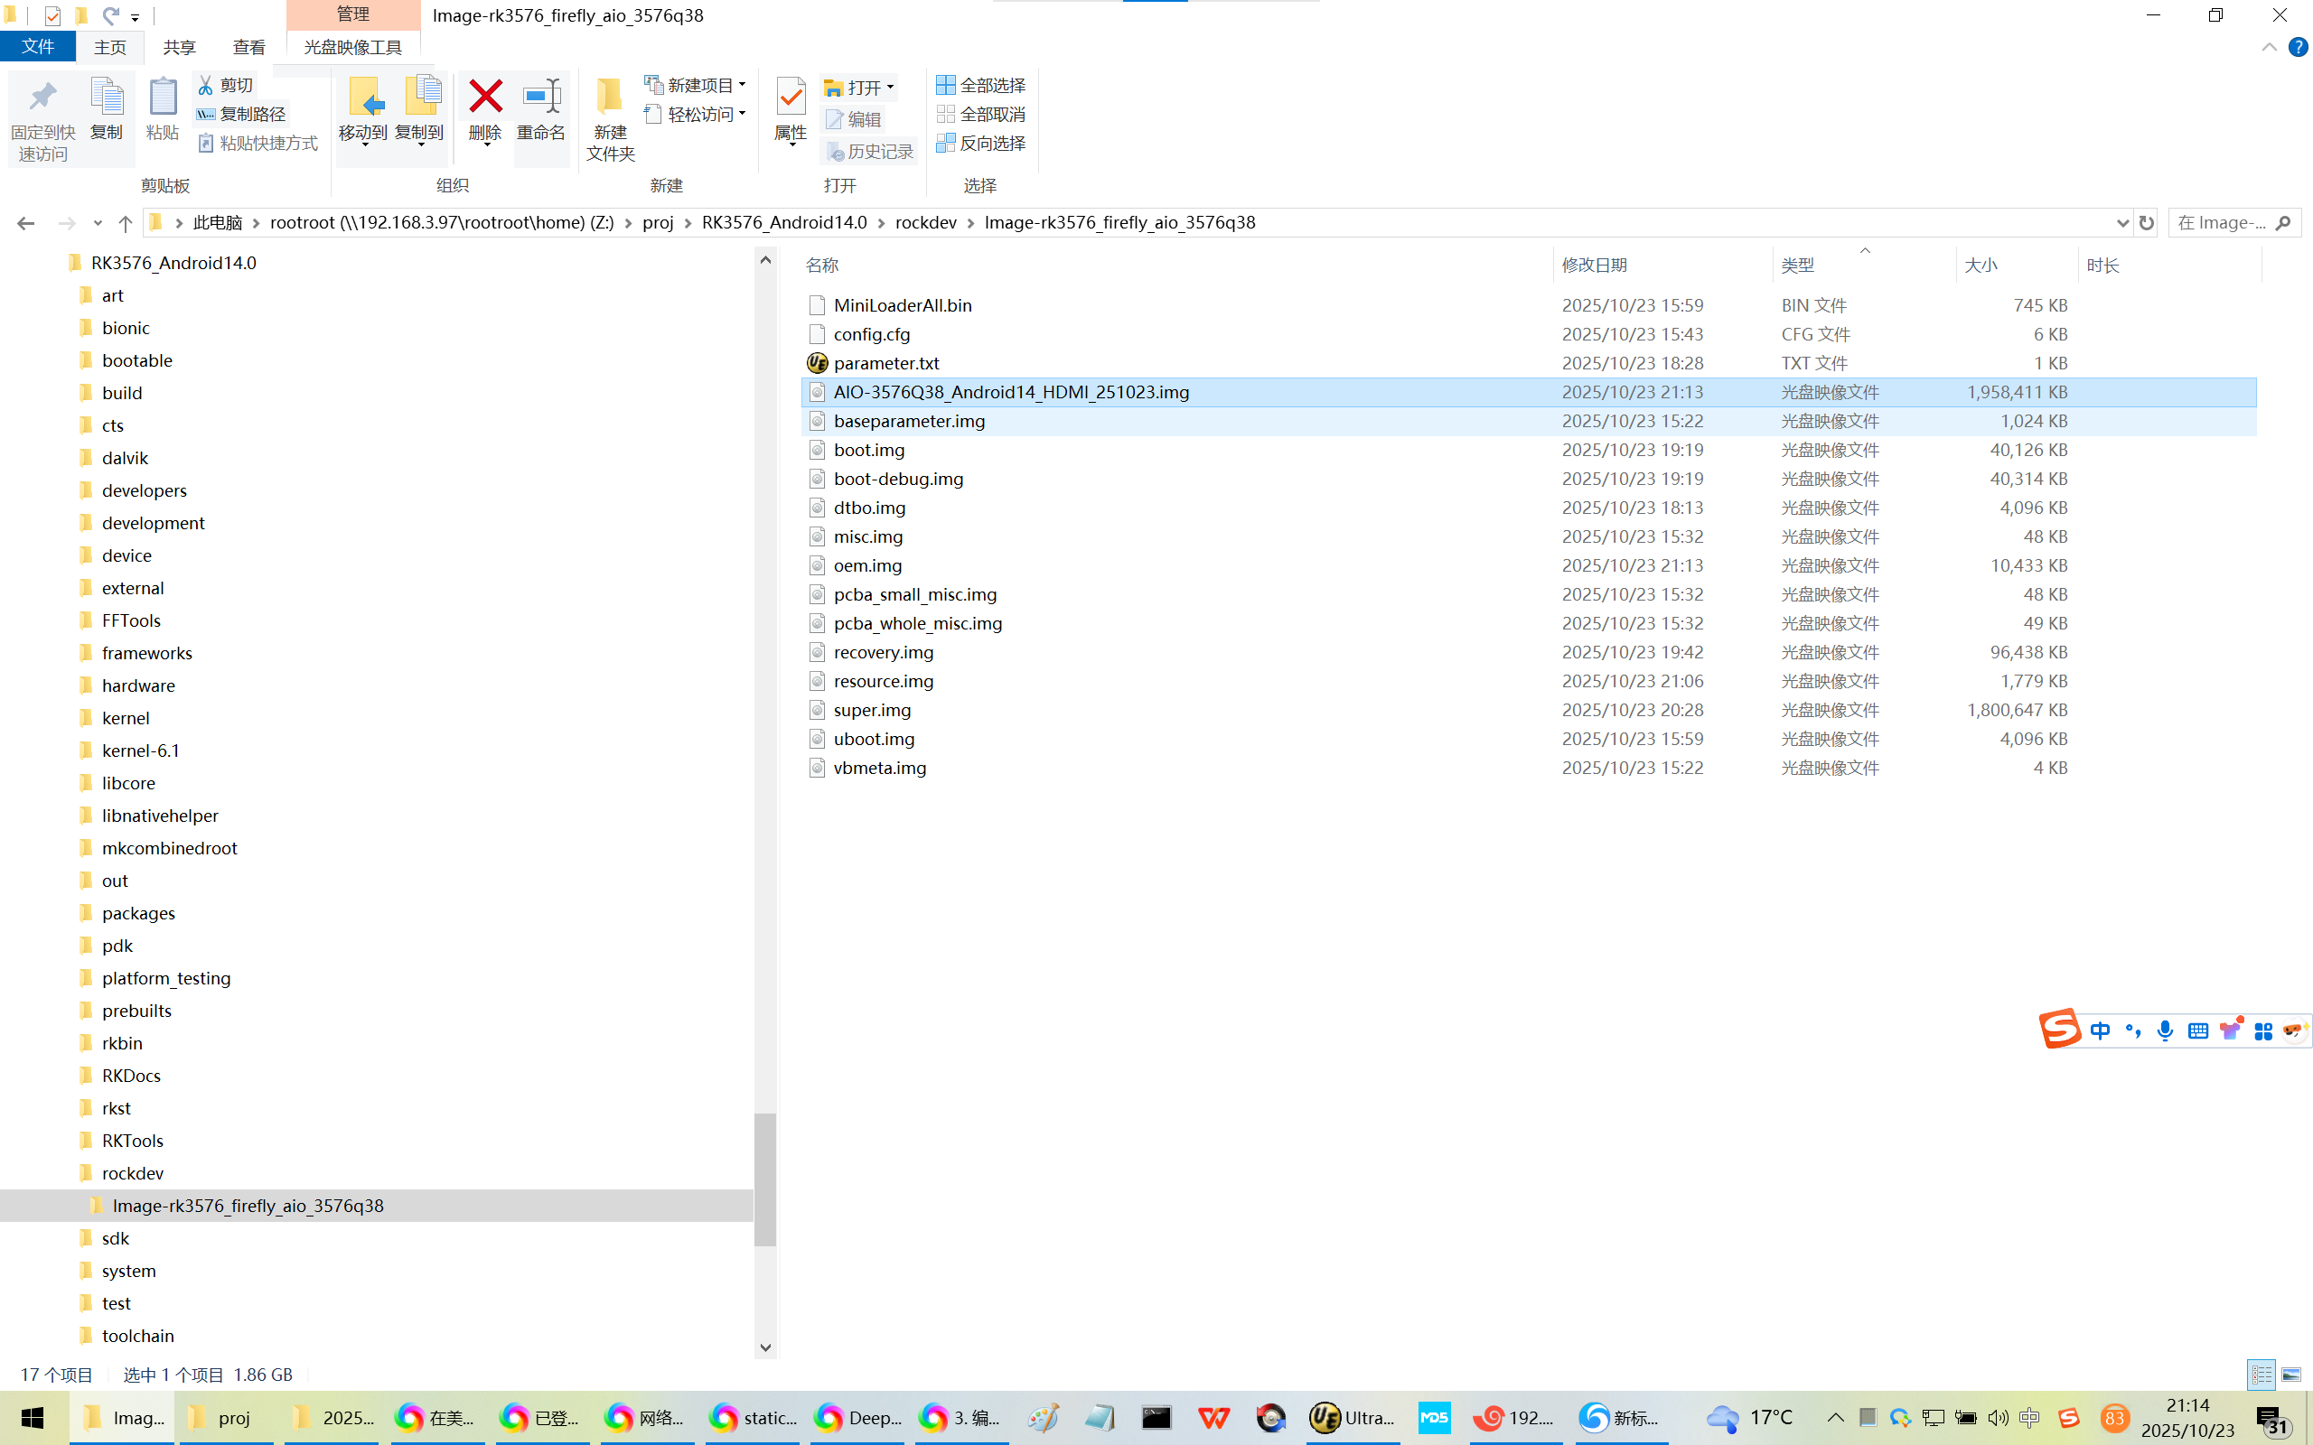Image resolution: width=2313 pixels, height=1445 pixels.
Task: Click the Properties checkmark icon
Action: [x=791, y=97]
